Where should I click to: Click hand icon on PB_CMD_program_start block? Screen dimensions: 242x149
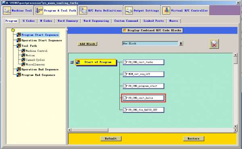[x=125, y=86]
